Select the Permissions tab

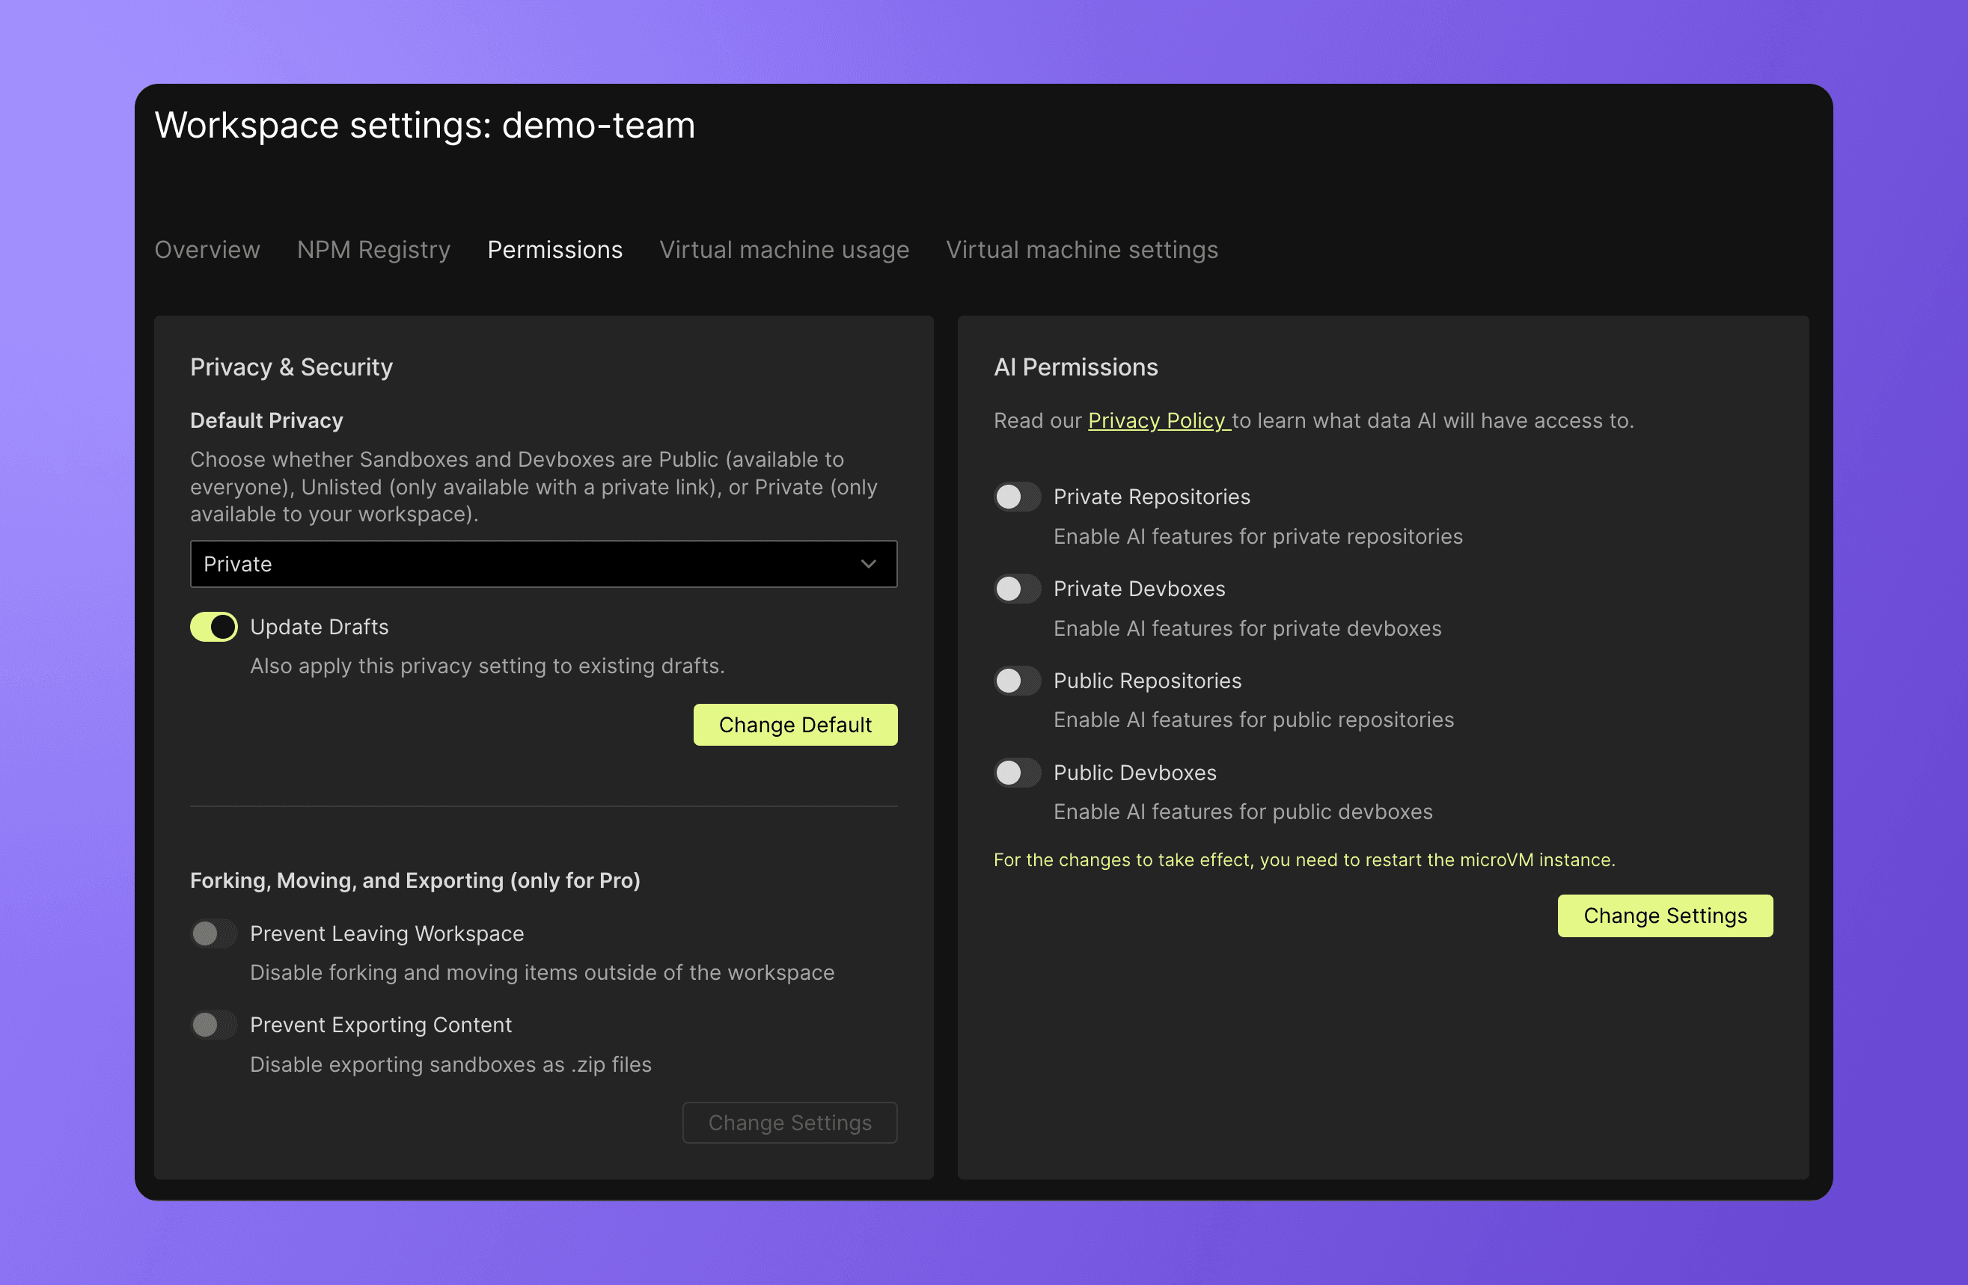554,250
